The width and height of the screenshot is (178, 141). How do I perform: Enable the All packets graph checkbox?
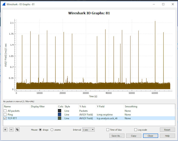(5, 111)
